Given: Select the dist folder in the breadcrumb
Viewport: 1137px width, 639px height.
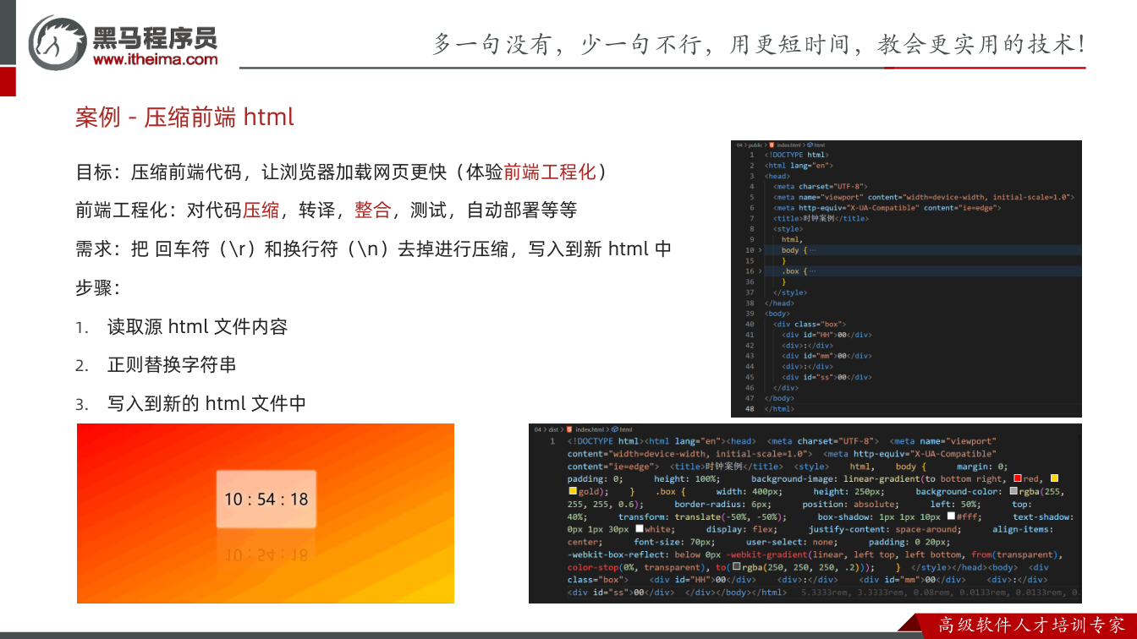Looking at the screenshot, I should pos(553,429).
